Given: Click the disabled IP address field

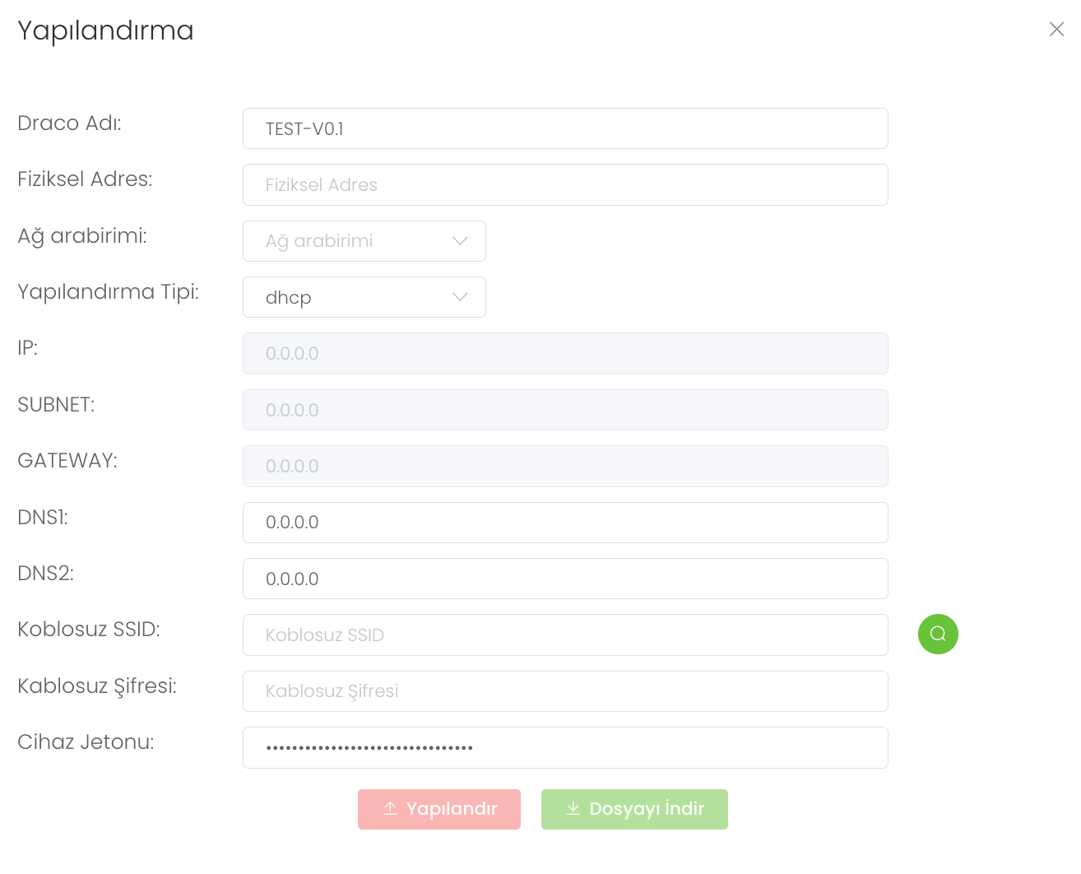Looking at the screenshot, I should click(x=565, y=354).
